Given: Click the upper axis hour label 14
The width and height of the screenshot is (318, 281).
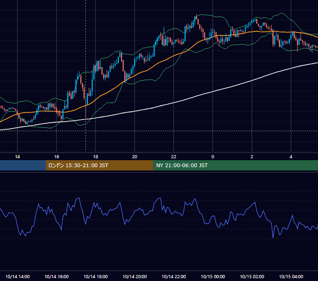Looking at the screenshot, I should (x=17, y=157).
